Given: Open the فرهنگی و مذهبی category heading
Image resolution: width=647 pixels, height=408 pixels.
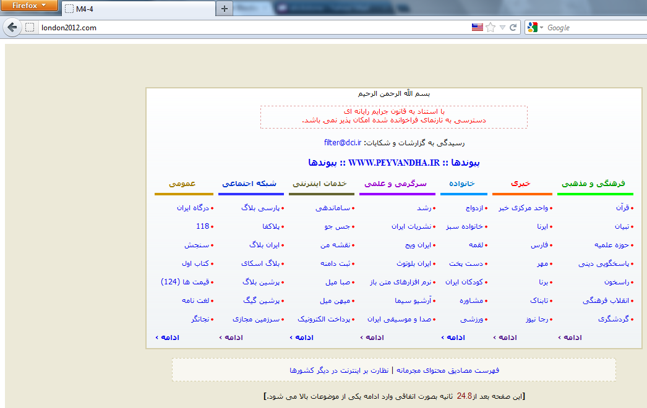Looking at the screenshot, I should click(593, 184).
